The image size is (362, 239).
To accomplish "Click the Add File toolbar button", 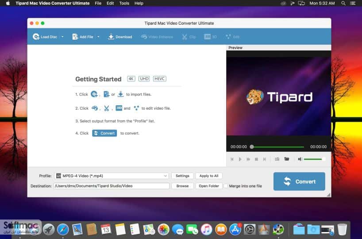I will pyautogui.click(x=83, y=37).
